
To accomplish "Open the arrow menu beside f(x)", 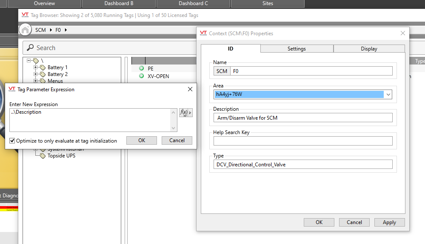I will click(x=190, y=112).
